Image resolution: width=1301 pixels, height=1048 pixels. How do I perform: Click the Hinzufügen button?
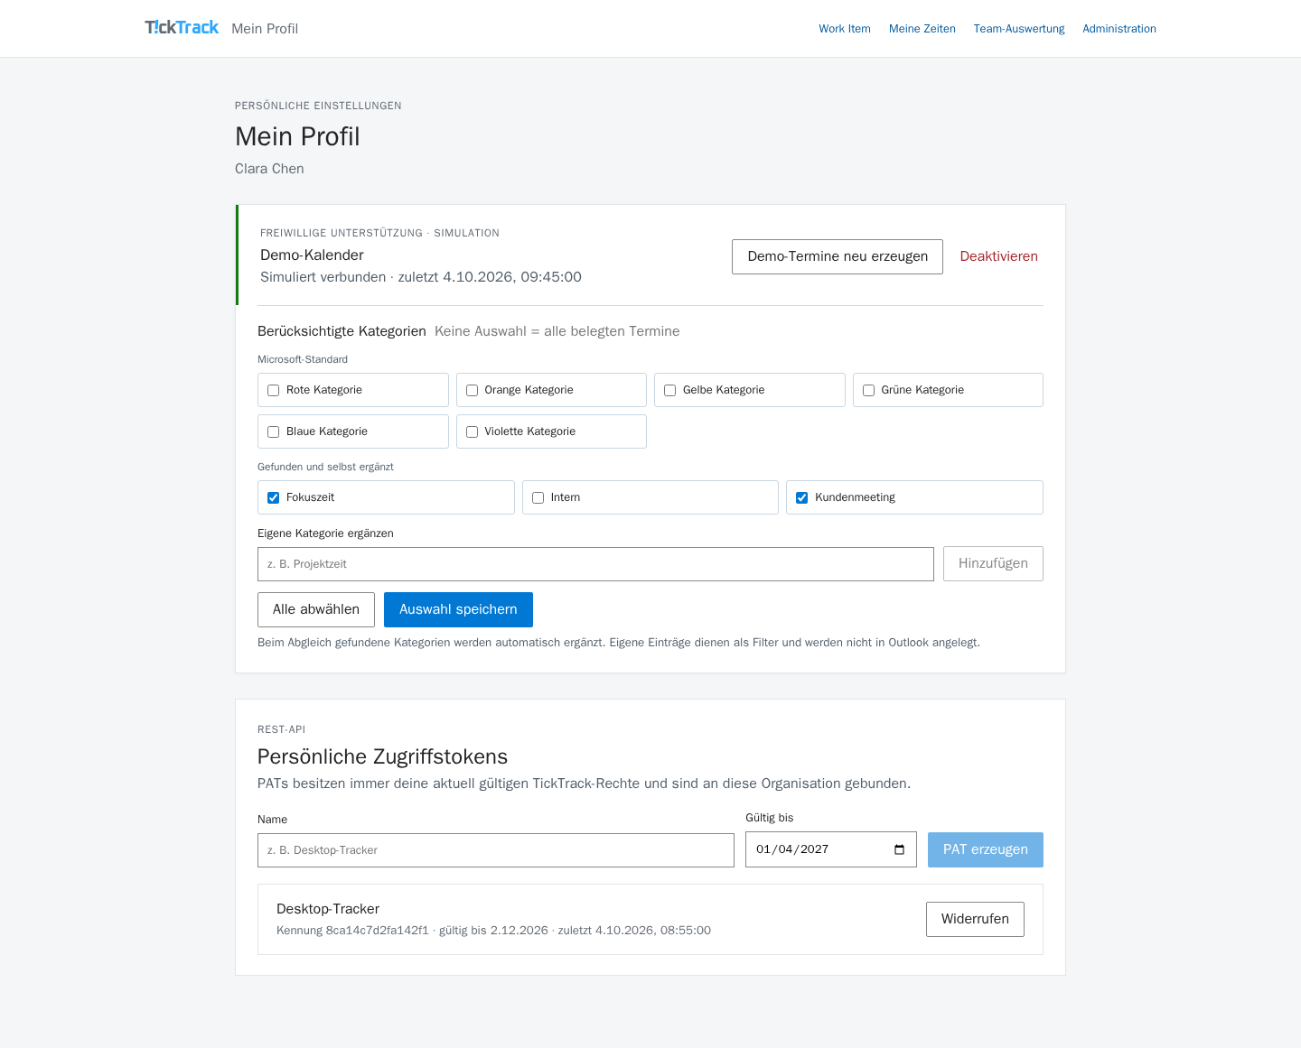tap(993, 563)
